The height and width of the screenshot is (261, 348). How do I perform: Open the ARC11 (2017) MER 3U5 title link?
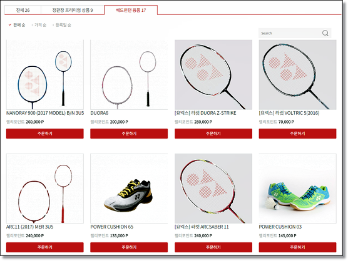pyautogui.click(x=30, y=227)
